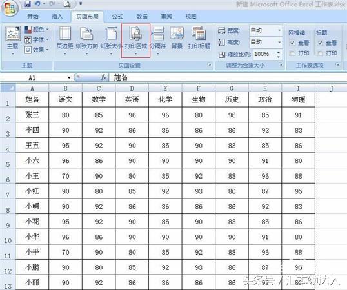Expand the Name Box dropdown arrow
This screenshot has width=347, height=290.
pyautogui.click(x=69, y=77)
